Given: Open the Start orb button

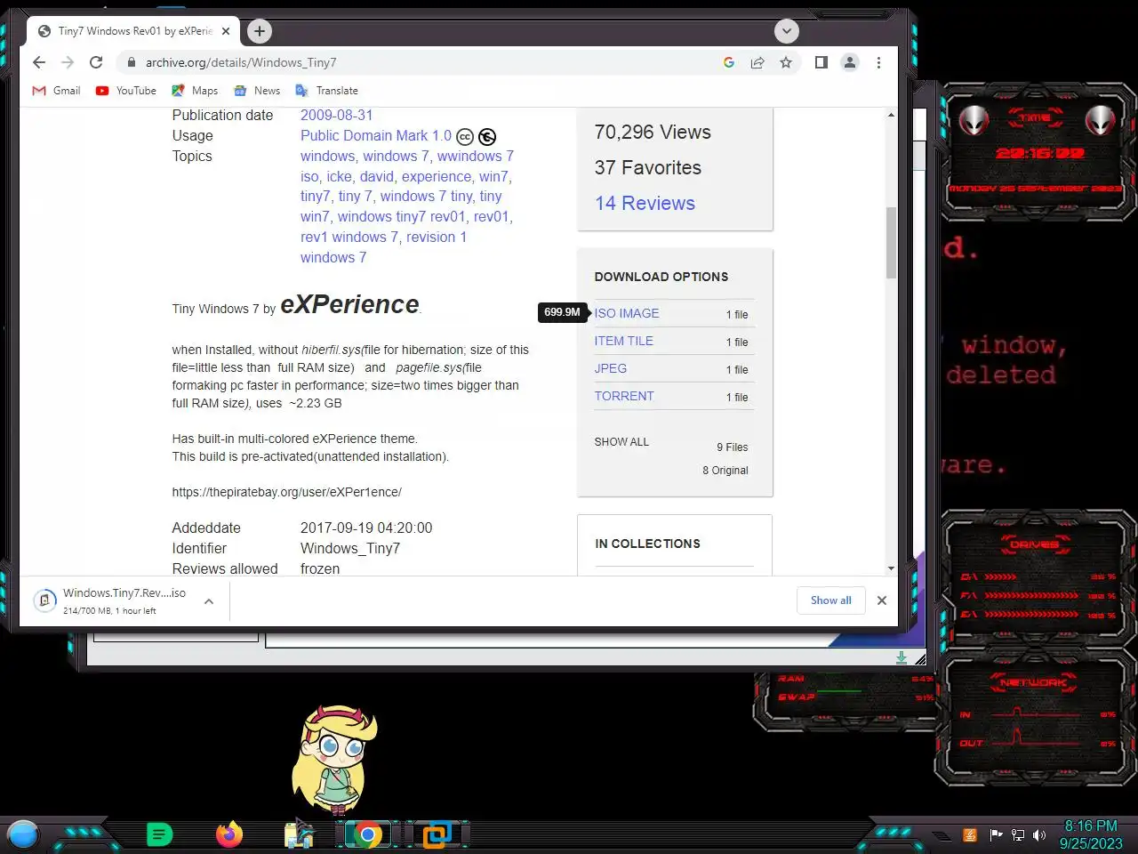Looking at the screenshot, I should tap(23, 834).
